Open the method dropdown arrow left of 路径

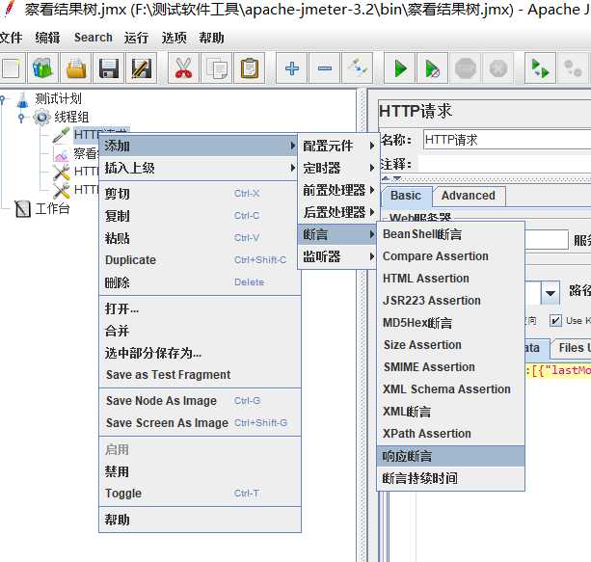[x=550, y=292]
